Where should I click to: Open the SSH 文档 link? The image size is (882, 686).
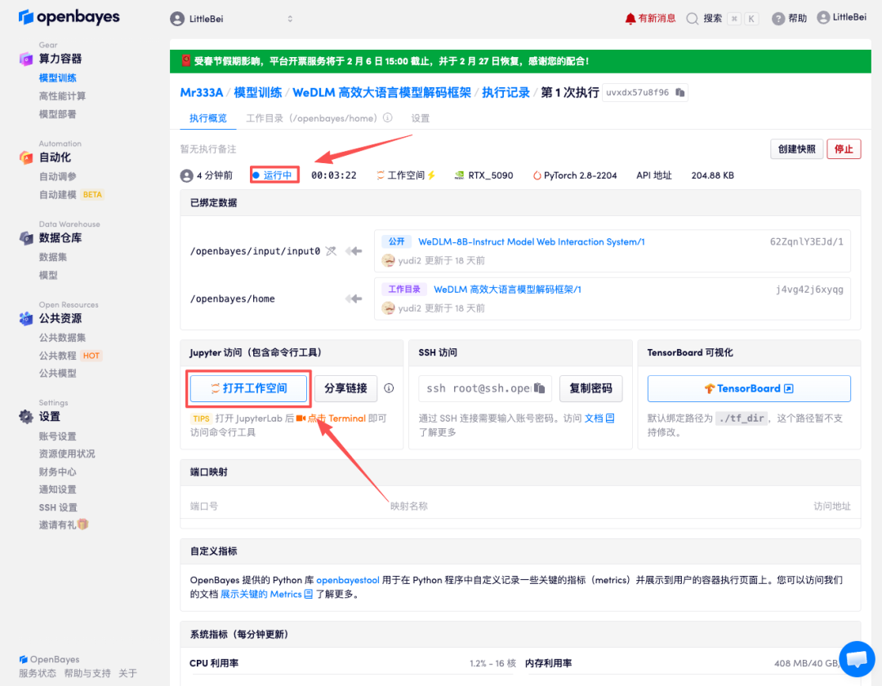pos(599,418)
